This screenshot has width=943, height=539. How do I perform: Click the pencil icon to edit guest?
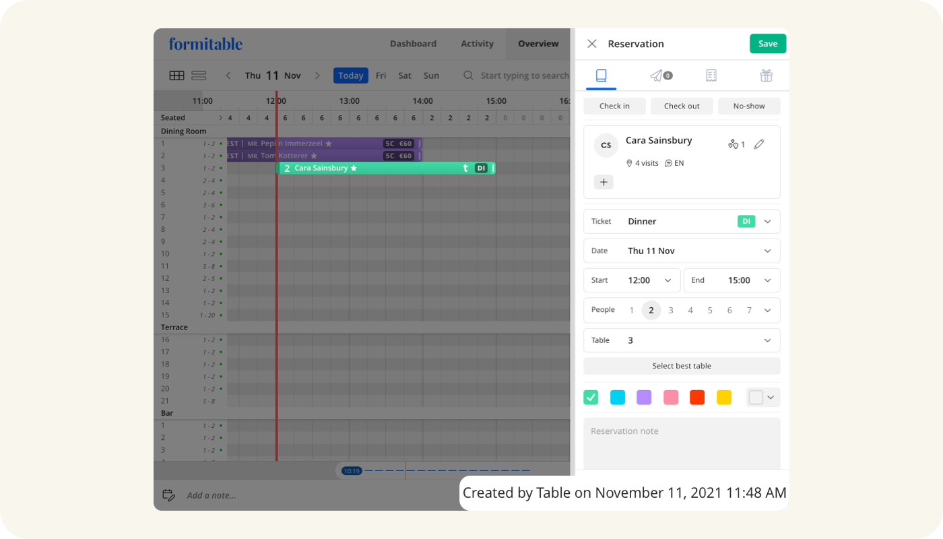759,144
